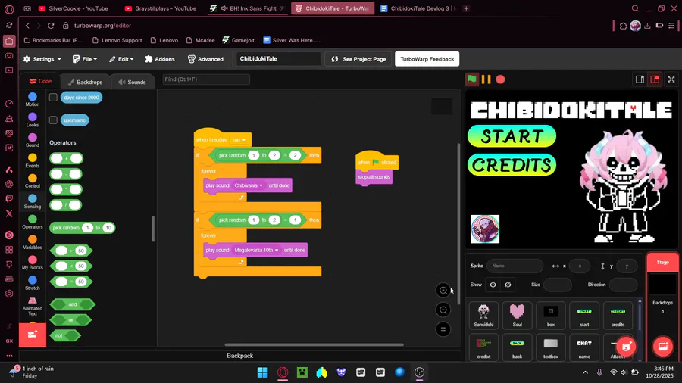Reset workspace zoom to default

[443, 329]
